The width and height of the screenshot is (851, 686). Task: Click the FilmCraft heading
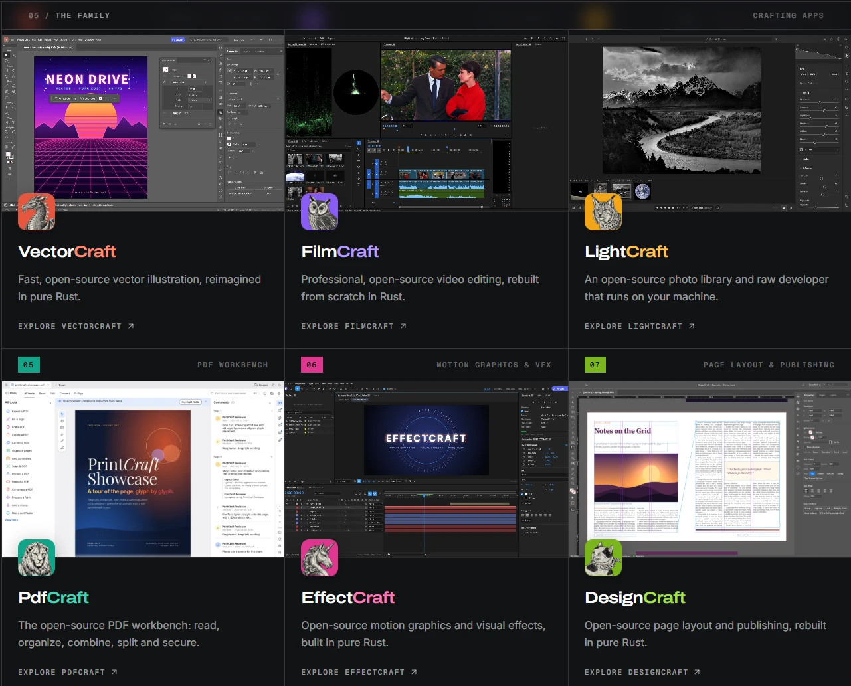point(340,252)
